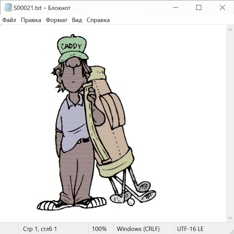Show the Справка menu
This screenshot has width=234, height=234.
point(98,20)
